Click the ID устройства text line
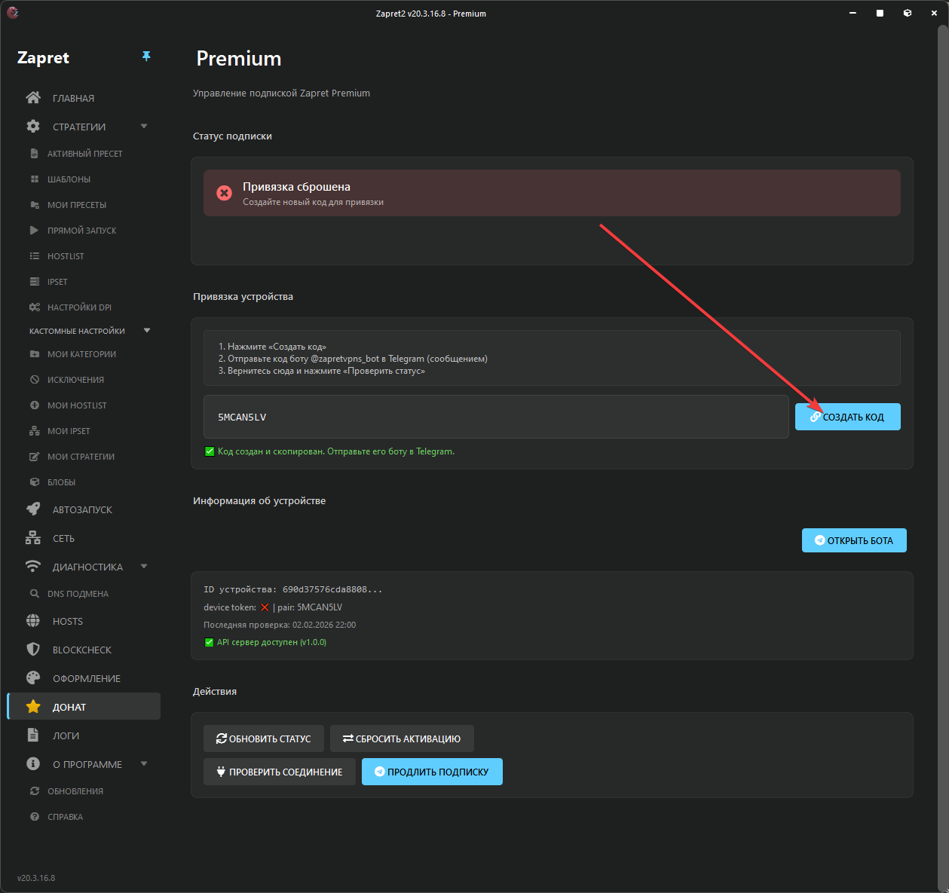Screen dimensions: 949x893 click(293, 589)
